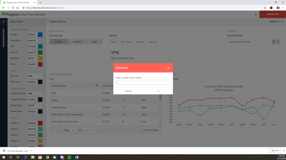Click the Adobe Acrobat extension icon
Image resolution: width=286 pixels, height=160 pixels.
click(x=271, y=8)
